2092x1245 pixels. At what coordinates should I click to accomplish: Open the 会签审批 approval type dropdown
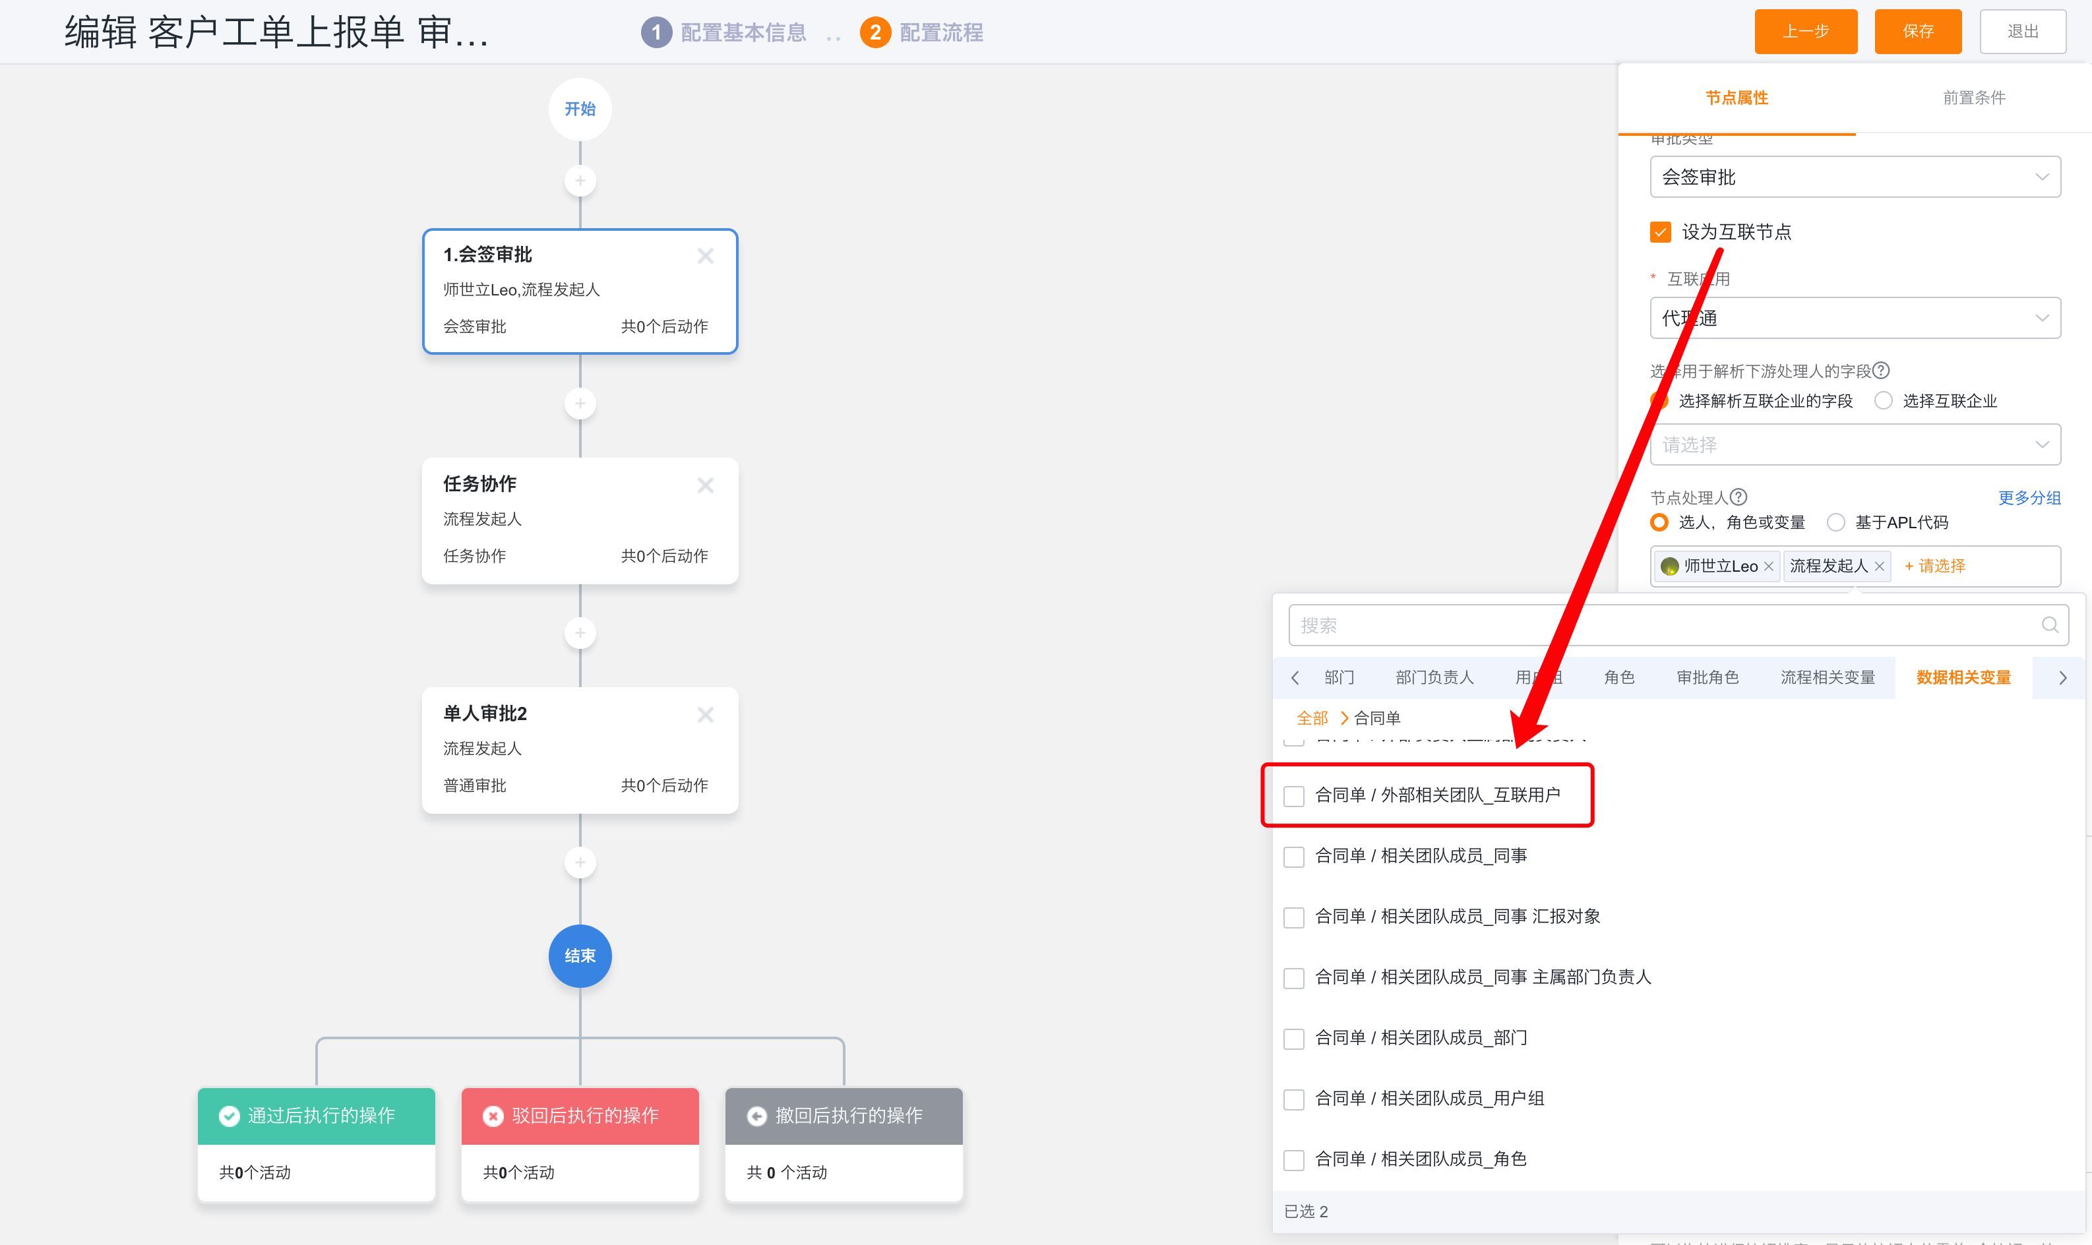click(x=1855, y=177)
